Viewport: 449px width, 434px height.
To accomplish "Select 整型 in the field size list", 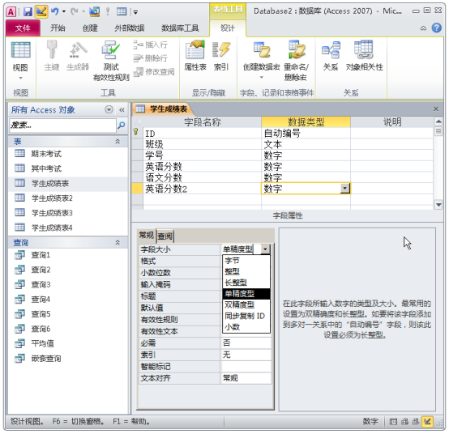I will tap(246, 271).
